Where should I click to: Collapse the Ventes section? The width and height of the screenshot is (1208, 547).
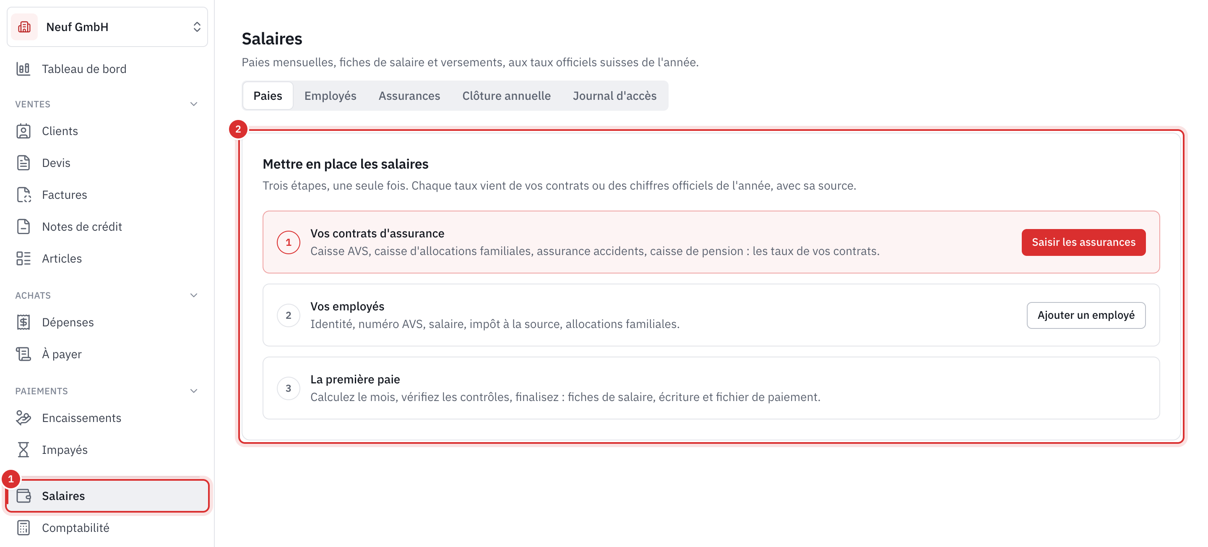pos(194,104)
